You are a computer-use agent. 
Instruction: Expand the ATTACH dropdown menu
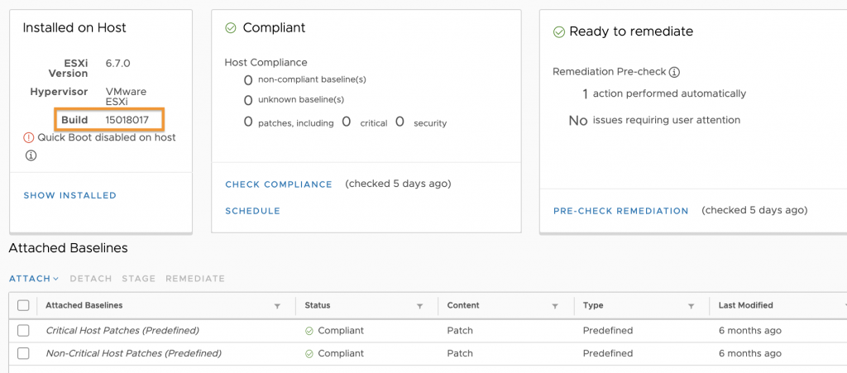click(x=33, y=279)
